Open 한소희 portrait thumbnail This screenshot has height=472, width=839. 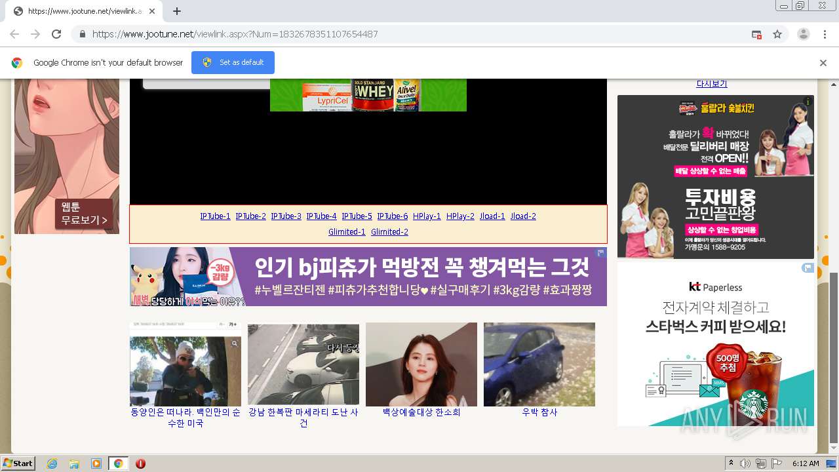(421, 364)
